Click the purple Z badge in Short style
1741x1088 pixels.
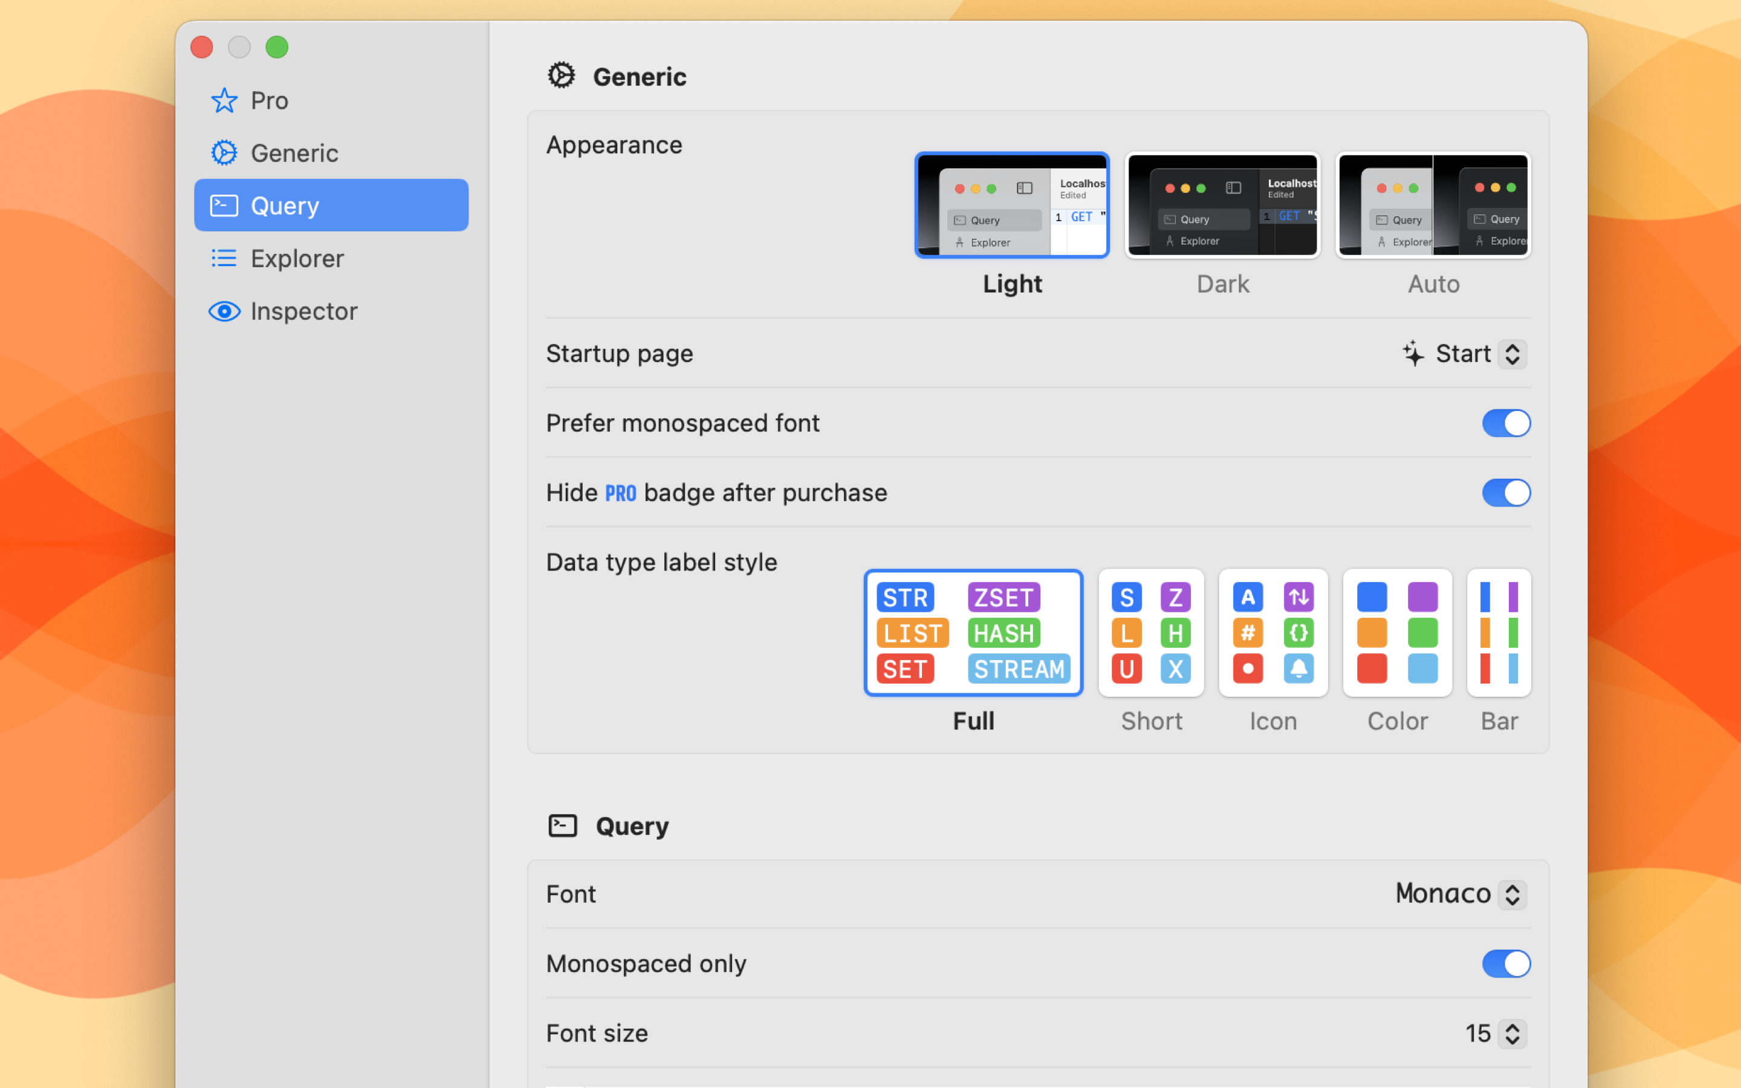[1176, 597]
